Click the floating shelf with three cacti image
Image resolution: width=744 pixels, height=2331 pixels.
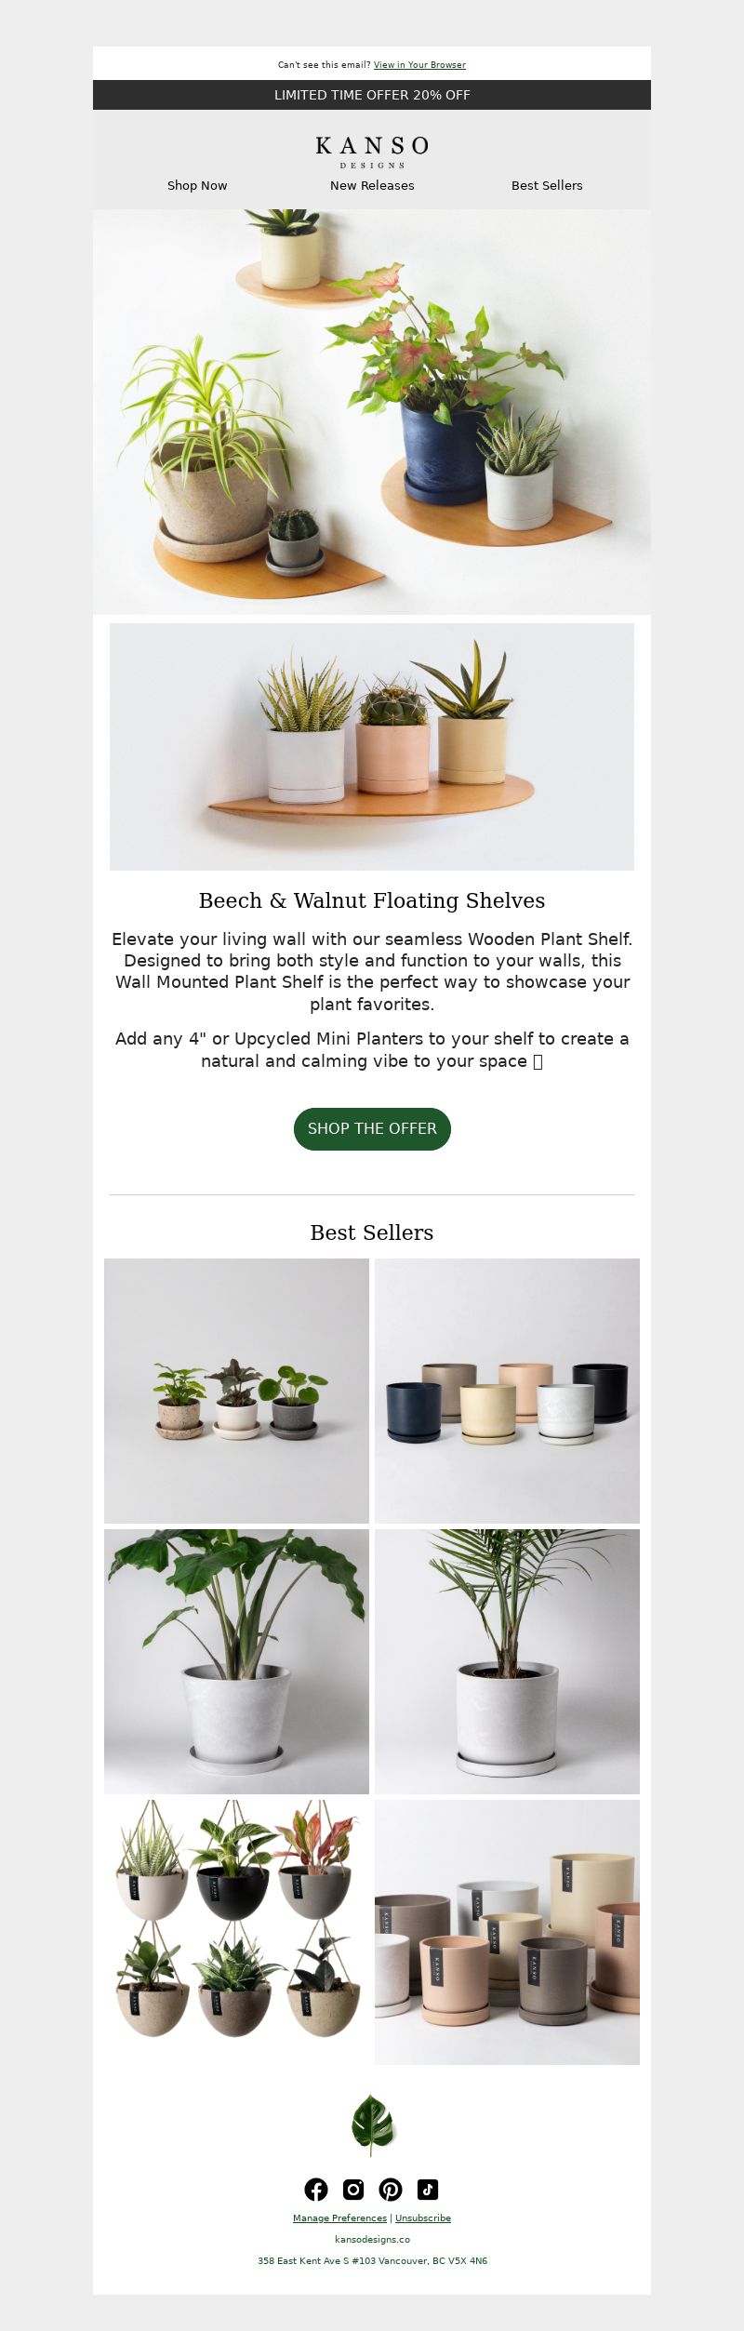point(372,747)
